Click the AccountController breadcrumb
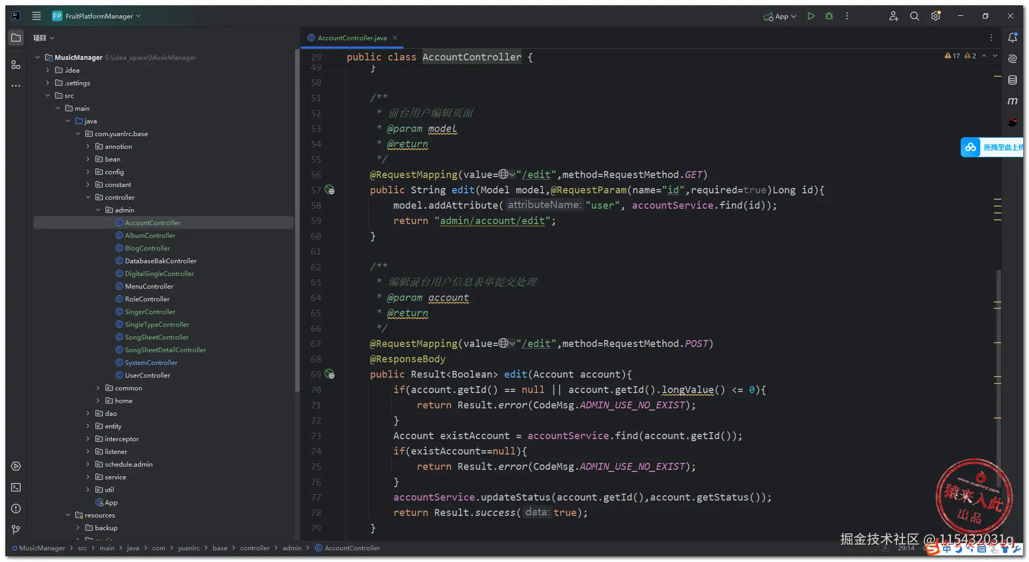The width and height of the screenshot is (1029, 562). coord(348,548)
